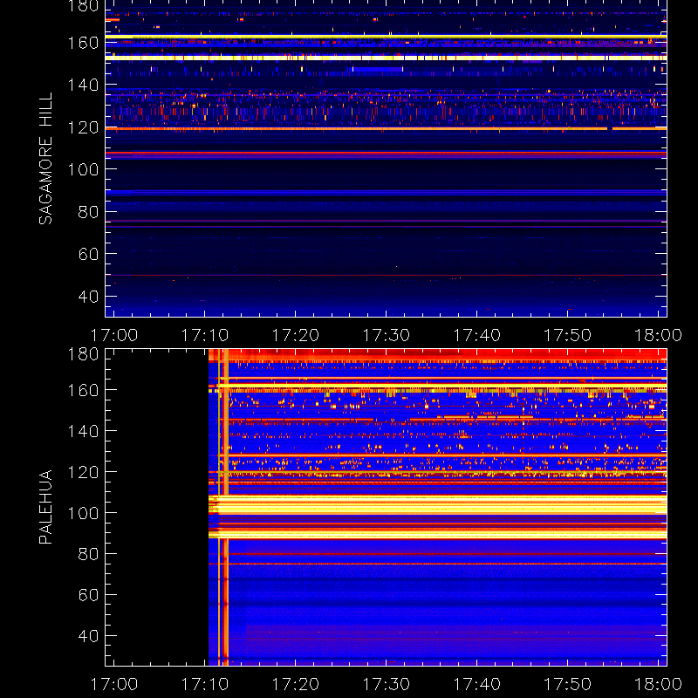Screen dimensions: 698x698
Task: Pick the 100 tick label on Palehua plot
Action: (83, 513)
